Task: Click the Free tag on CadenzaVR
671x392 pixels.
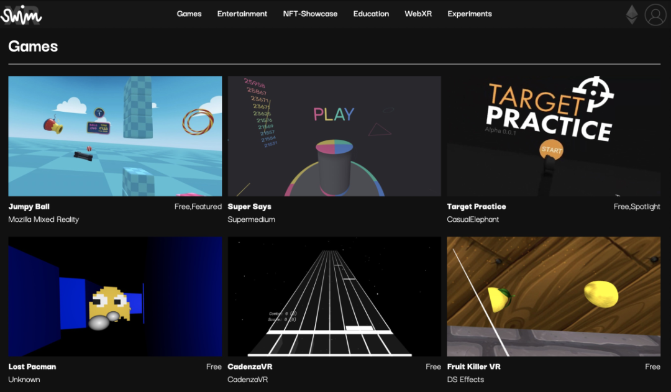Action: (x=433, y=367)
